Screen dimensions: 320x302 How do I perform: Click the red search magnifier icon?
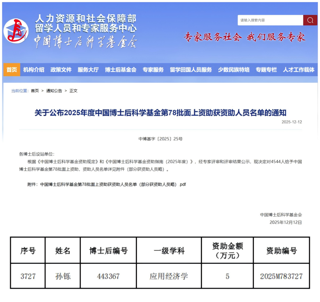point(310,20)
